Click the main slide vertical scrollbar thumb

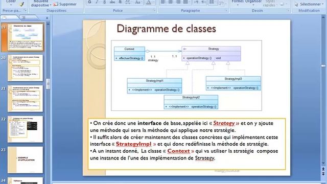(x=323, y=66)
